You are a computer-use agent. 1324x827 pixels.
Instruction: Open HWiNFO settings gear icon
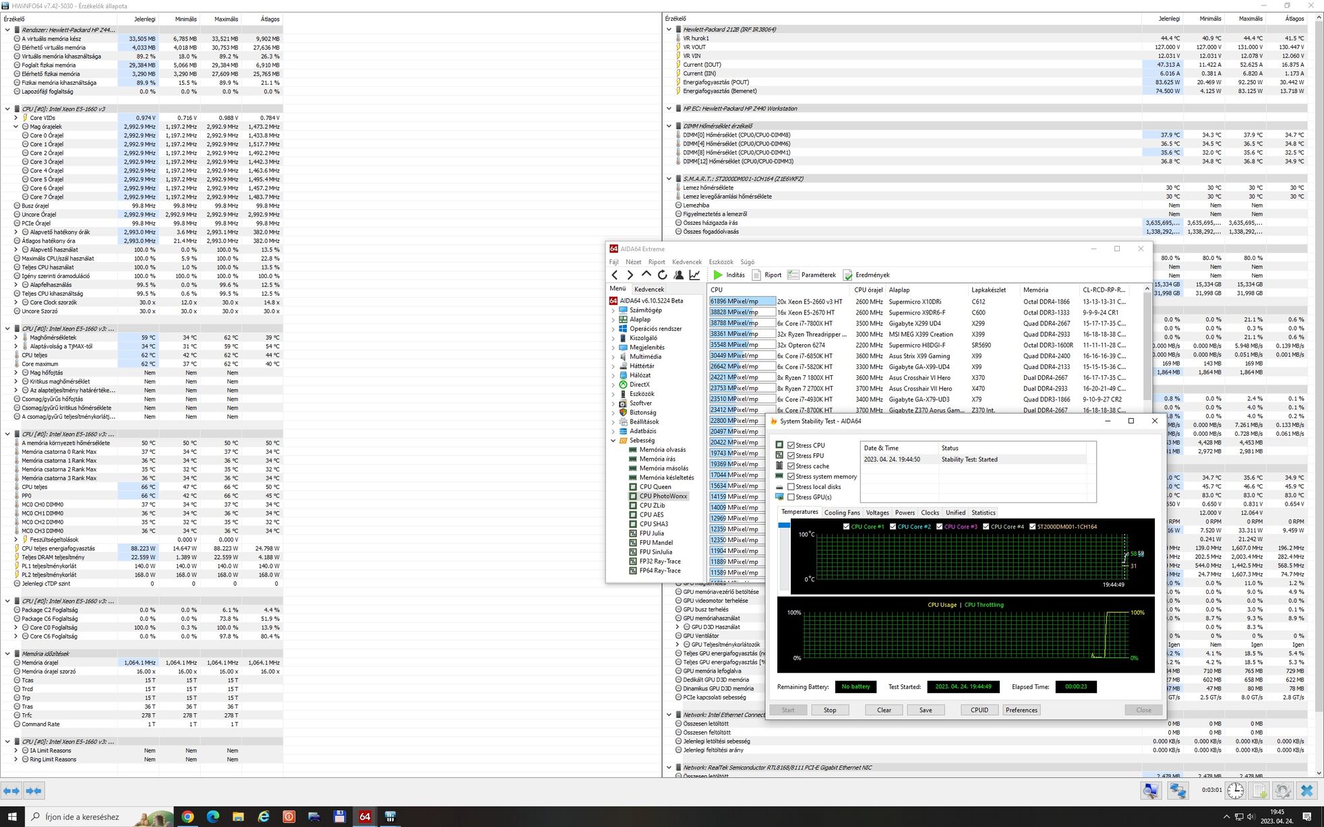[1283, 791]
